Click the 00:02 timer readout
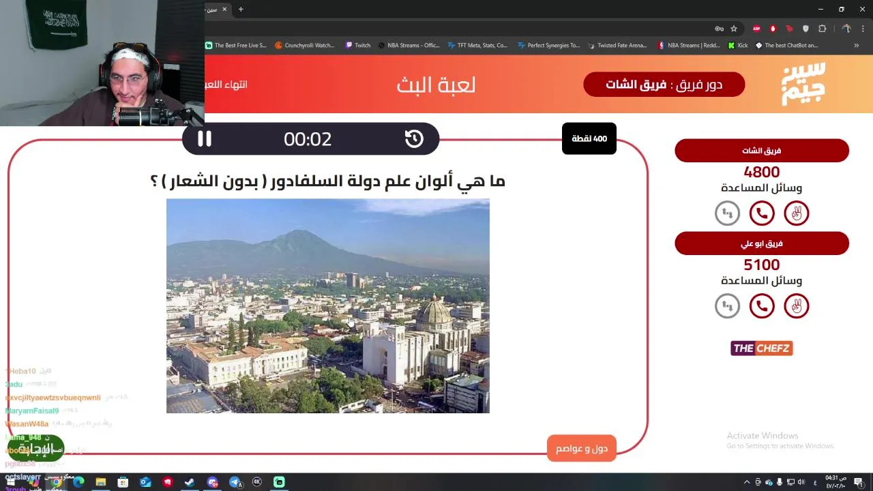873x491 pixels. click(308, 139)
